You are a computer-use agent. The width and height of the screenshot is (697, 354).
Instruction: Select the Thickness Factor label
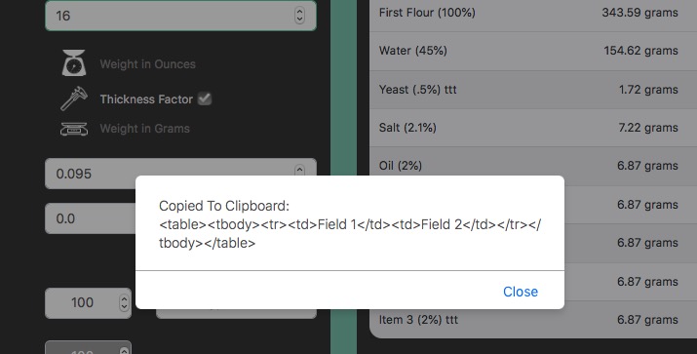tap(146, 98)
